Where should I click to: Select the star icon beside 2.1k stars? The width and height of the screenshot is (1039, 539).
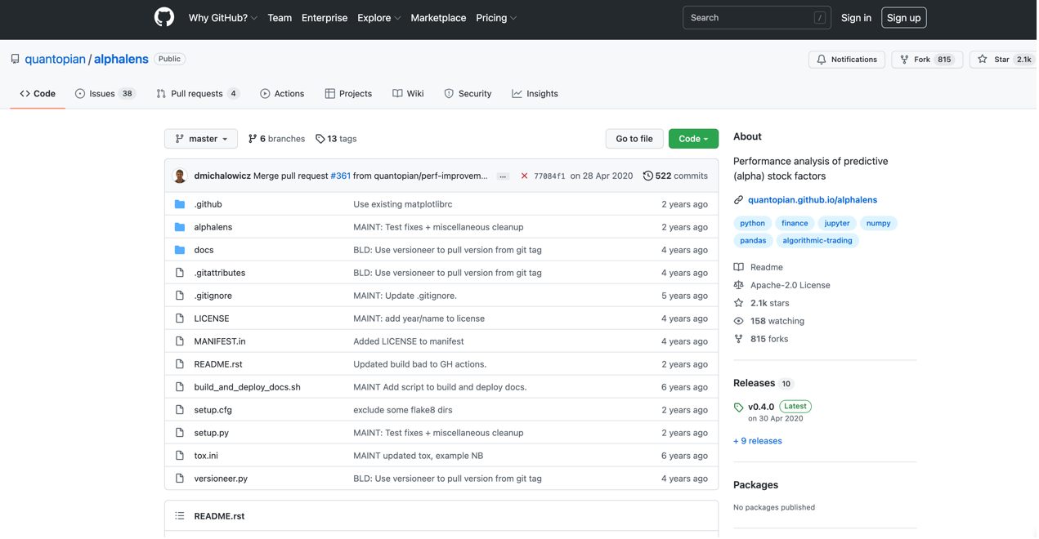pyautogui.click(x=738, y=303)
